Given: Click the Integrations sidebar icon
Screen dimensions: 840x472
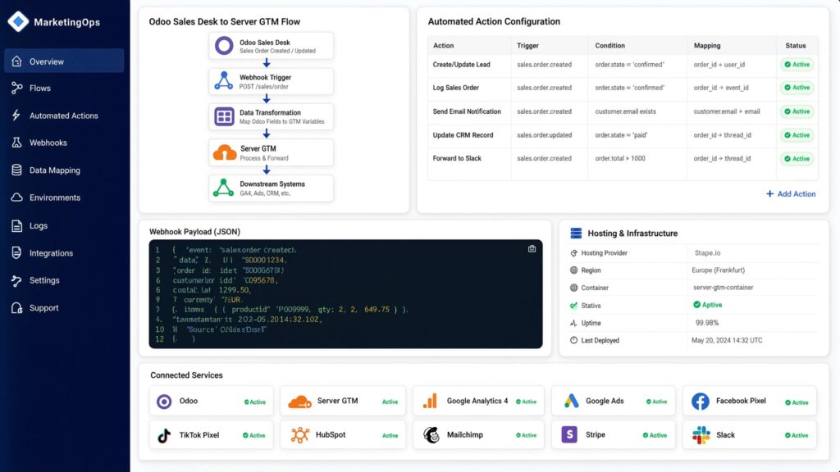Looking at the screenshot, I should point(17,252).
